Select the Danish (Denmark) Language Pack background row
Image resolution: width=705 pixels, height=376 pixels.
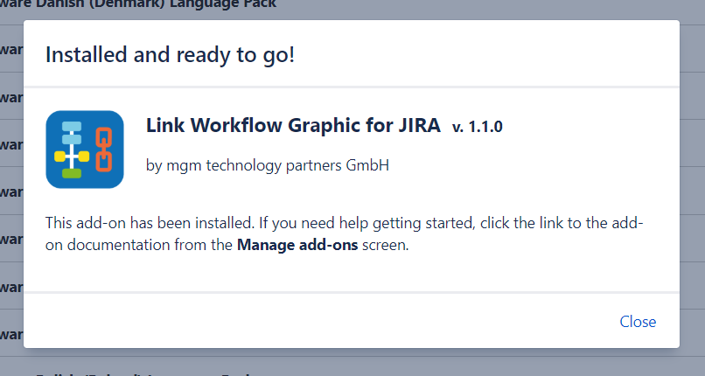[140, 5]
